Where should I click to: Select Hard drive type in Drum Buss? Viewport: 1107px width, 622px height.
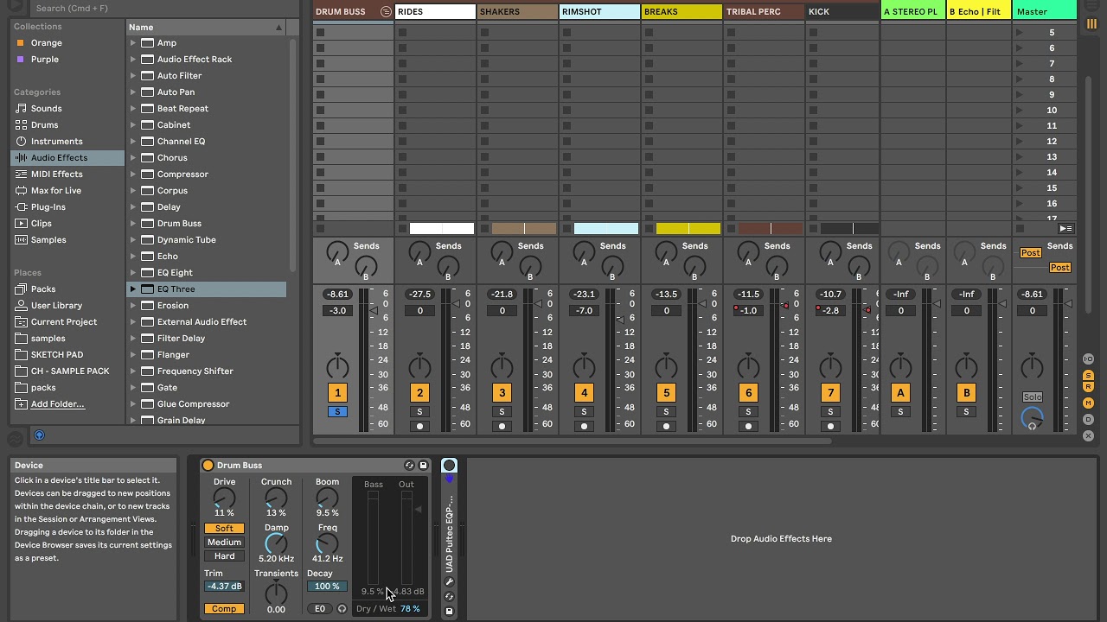(224, 556)
